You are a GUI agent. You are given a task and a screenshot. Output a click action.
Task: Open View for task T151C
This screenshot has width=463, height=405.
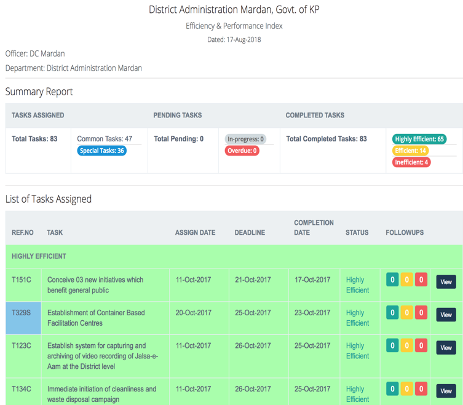point(446,282)
